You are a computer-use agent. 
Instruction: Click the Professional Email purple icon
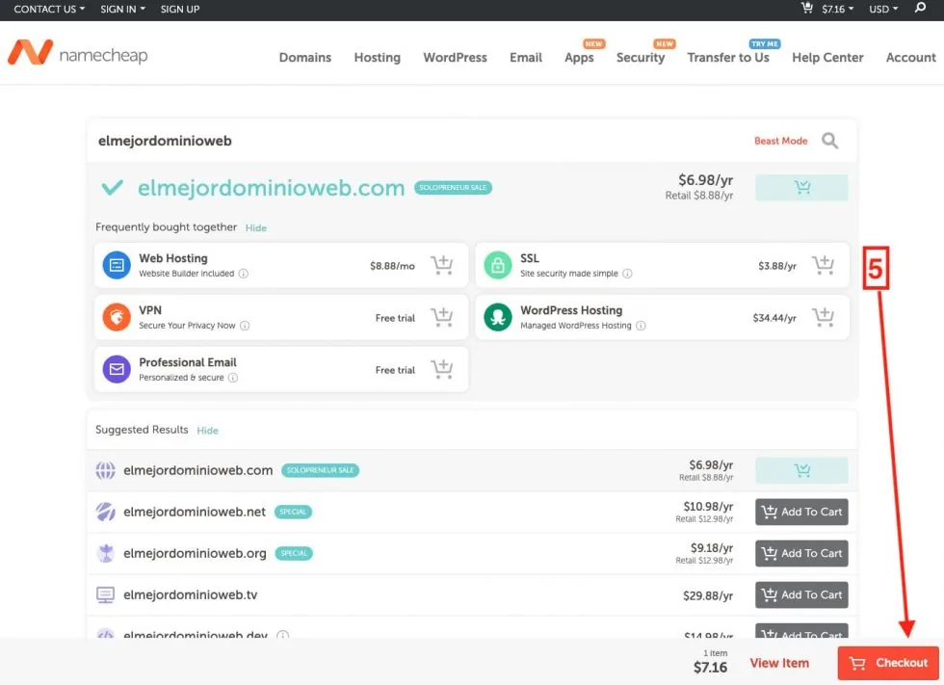coord(117,369)
